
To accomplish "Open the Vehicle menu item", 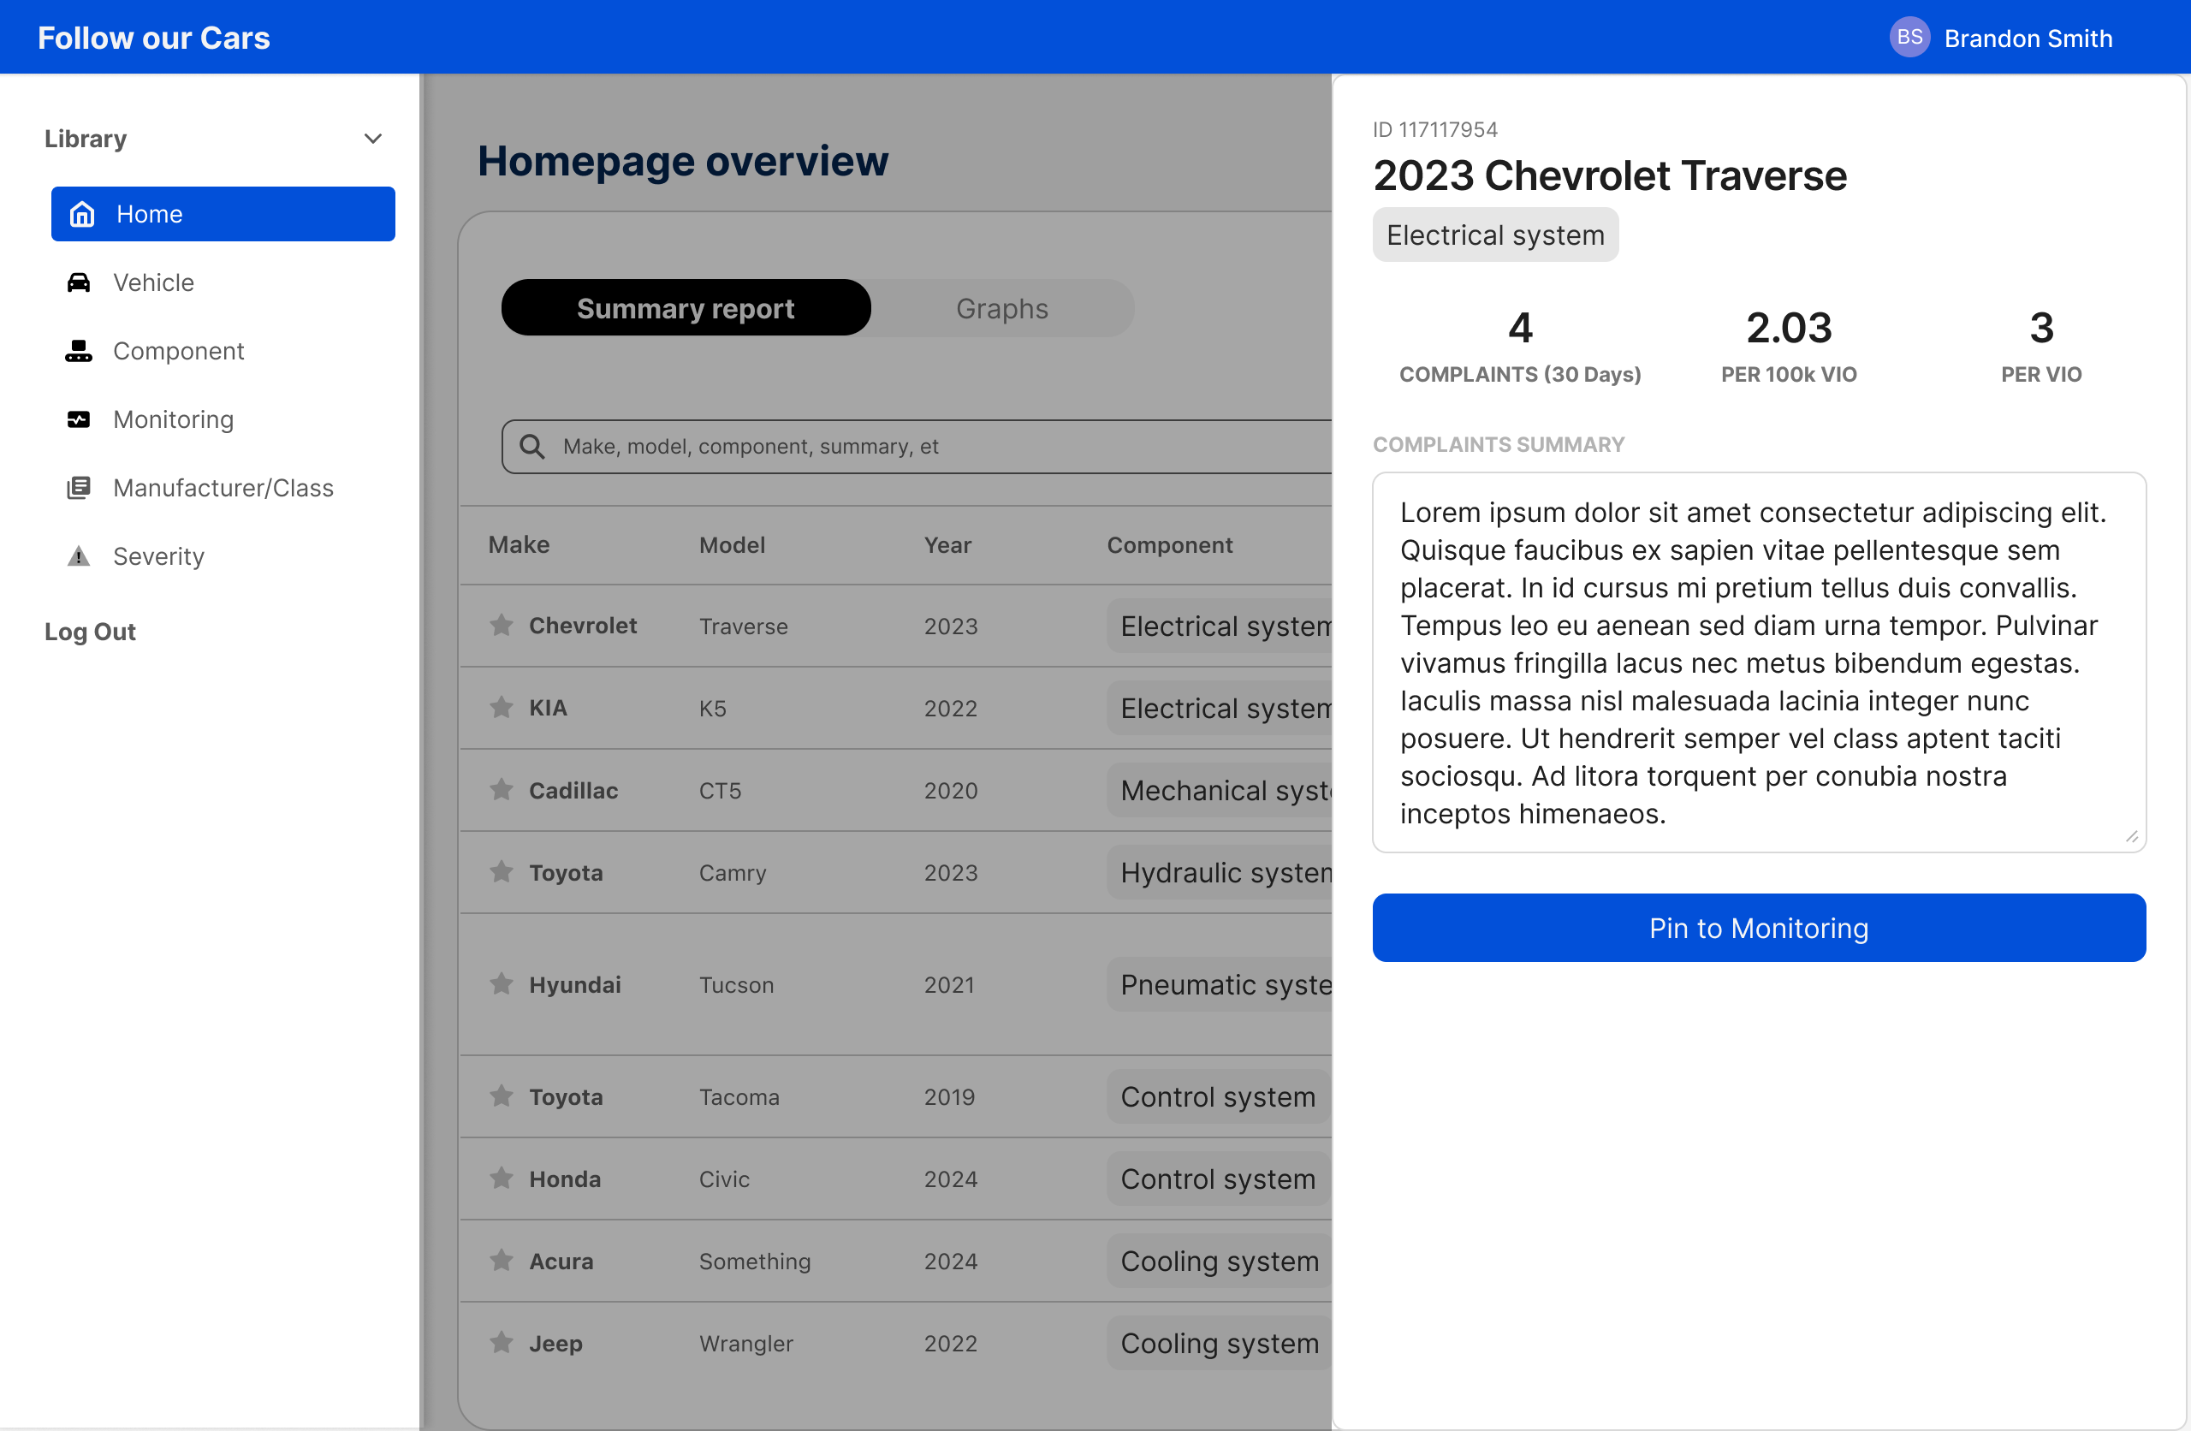I will click(x=223, y=282).
